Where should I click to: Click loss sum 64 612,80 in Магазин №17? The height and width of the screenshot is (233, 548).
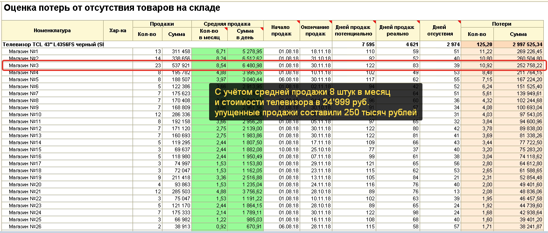point(531,163)
